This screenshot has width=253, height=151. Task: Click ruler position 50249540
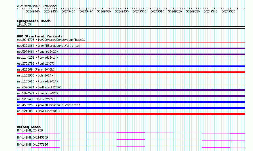[x=210, y=11]
